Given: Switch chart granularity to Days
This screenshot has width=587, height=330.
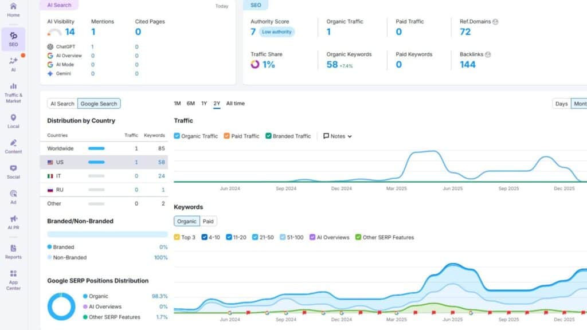Looking at the screenshot, I should [561, 104].
